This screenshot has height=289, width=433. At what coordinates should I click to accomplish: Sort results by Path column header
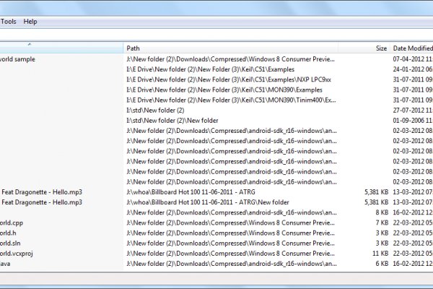pos(231,48)
